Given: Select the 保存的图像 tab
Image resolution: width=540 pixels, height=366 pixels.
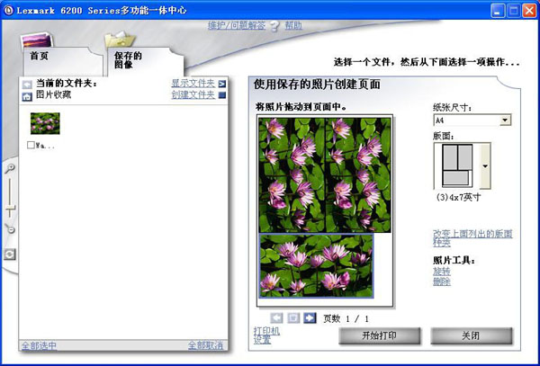Looking at the screenshot, I should tap(129, 60).
